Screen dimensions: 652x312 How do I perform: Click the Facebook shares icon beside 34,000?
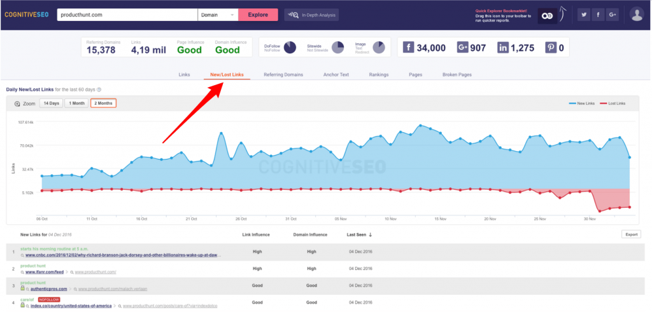[x=408, y=48]
